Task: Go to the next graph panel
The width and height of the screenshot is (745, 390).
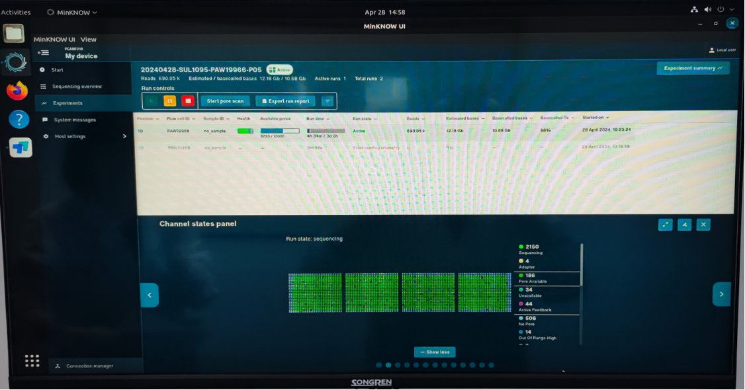Action: click(x=721, y=294)
